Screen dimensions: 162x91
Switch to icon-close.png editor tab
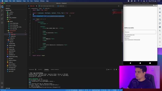pos(47,6)
